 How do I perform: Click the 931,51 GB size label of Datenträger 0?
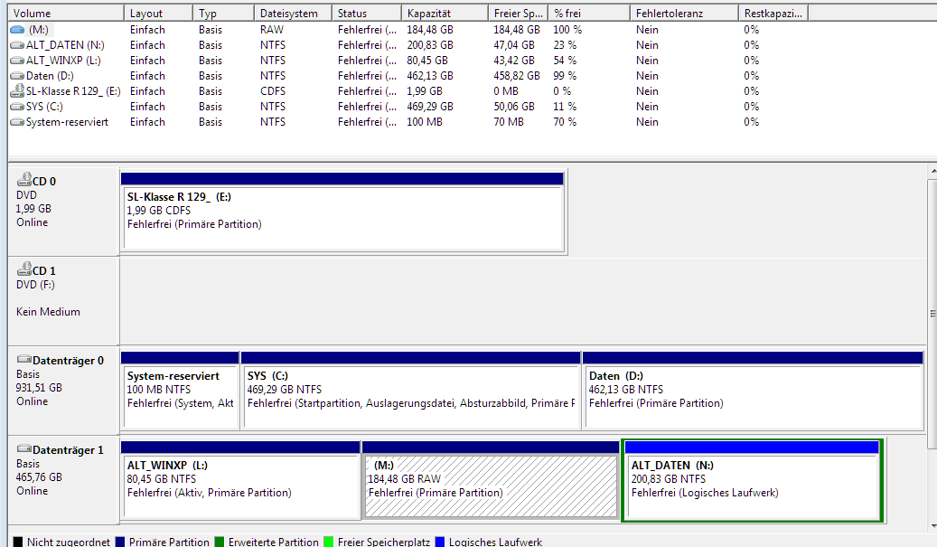39,388
